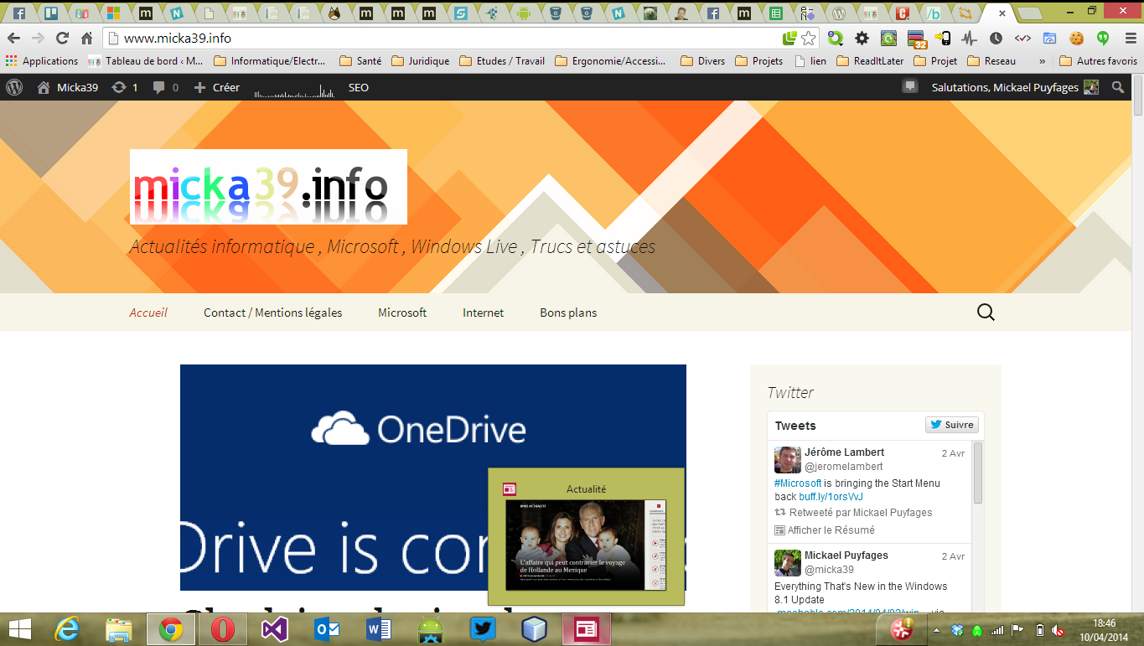The width and height of the screenshot is (1144, 646).
Task: Open the Créer menu in admin bar
Action: point(217,87)
